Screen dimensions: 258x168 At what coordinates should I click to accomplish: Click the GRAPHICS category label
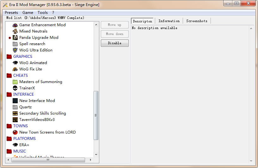(x=23, y=57)
